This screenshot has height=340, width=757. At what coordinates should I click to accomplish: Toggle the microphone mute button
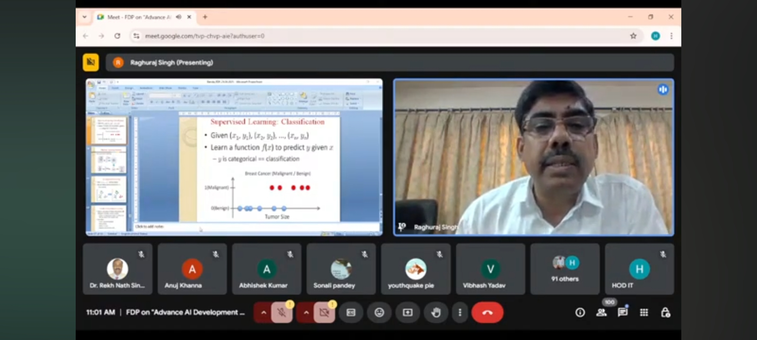point(282,312)
